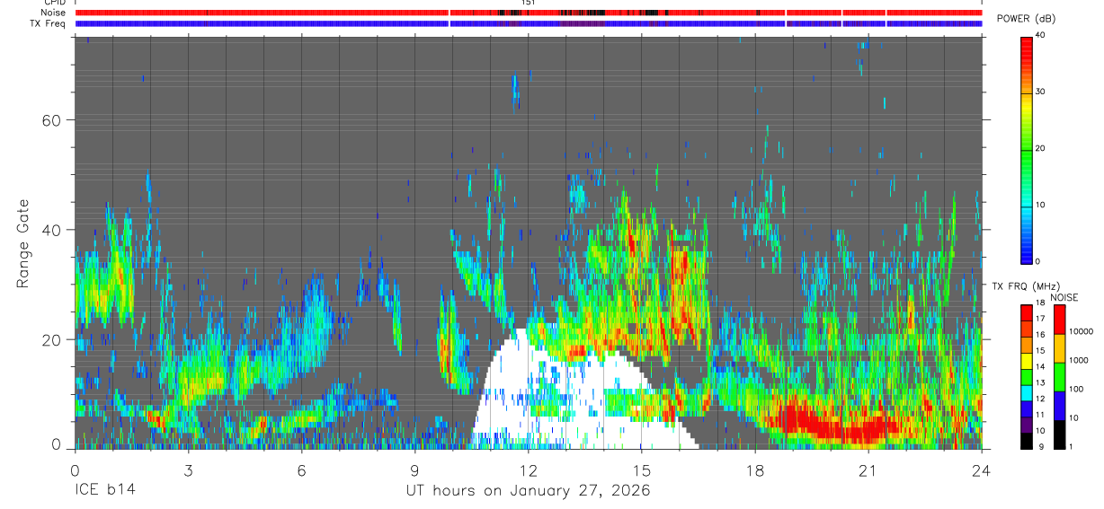
Task: Click the 60 tick on Range Gate axis
Action: [x=49, y=119]
